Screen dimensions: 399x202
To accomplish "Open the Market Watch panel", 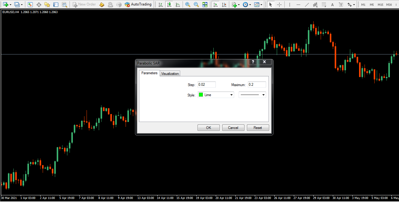I will (x=30, y=5).
